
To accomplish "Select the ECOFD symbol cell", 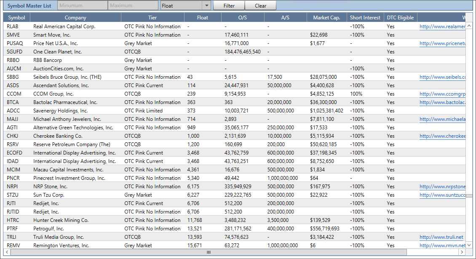I will point(15,153).
